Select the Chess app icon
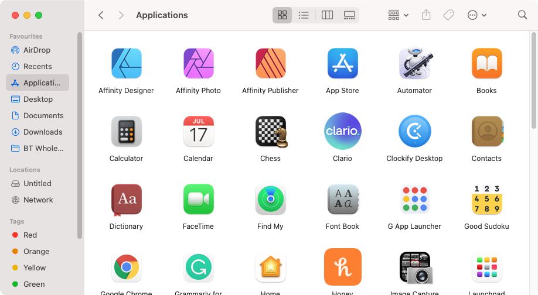This screenshot has height=295, width=538. 271,132
